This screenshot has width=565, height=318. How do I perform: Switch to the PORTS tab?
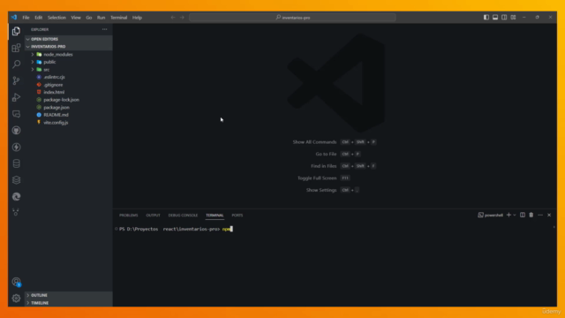point(237,216)
